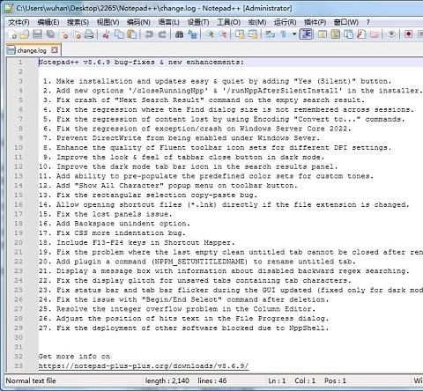
Task: Click line number 1 in the margin
Action: (20, 63)
